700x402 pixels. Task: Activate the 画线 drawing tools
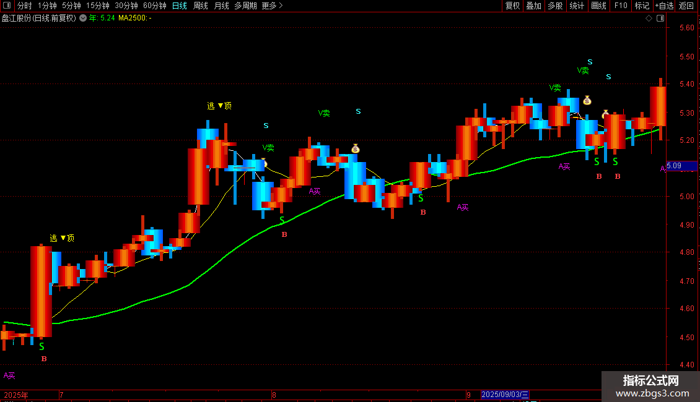(x=598, y=6)
